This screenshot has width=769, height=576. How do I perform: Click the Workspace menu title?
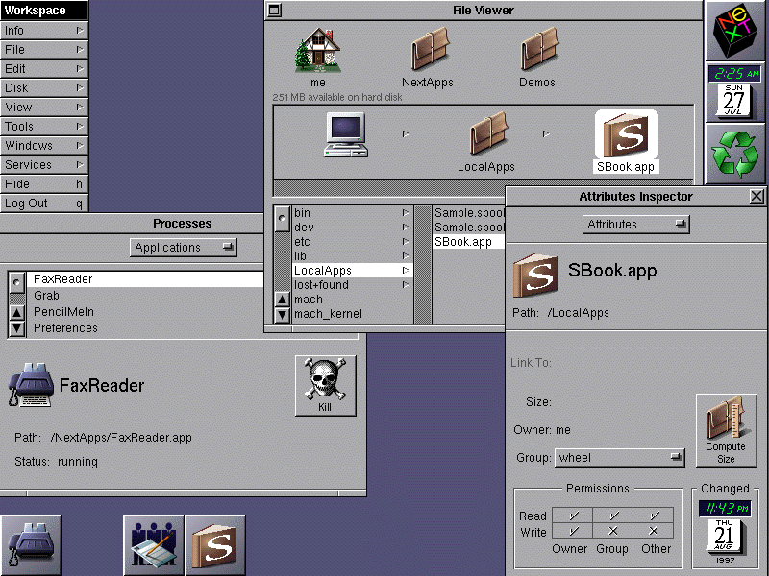44,11
